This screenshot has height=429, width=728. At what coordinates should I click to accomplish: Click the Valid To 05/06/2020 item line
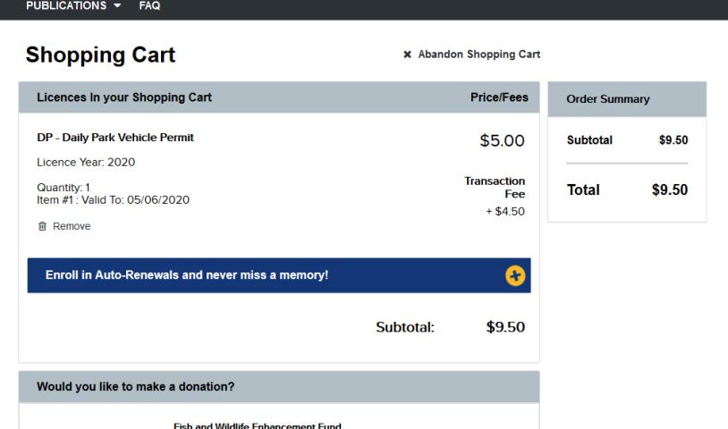coord(113,199)
